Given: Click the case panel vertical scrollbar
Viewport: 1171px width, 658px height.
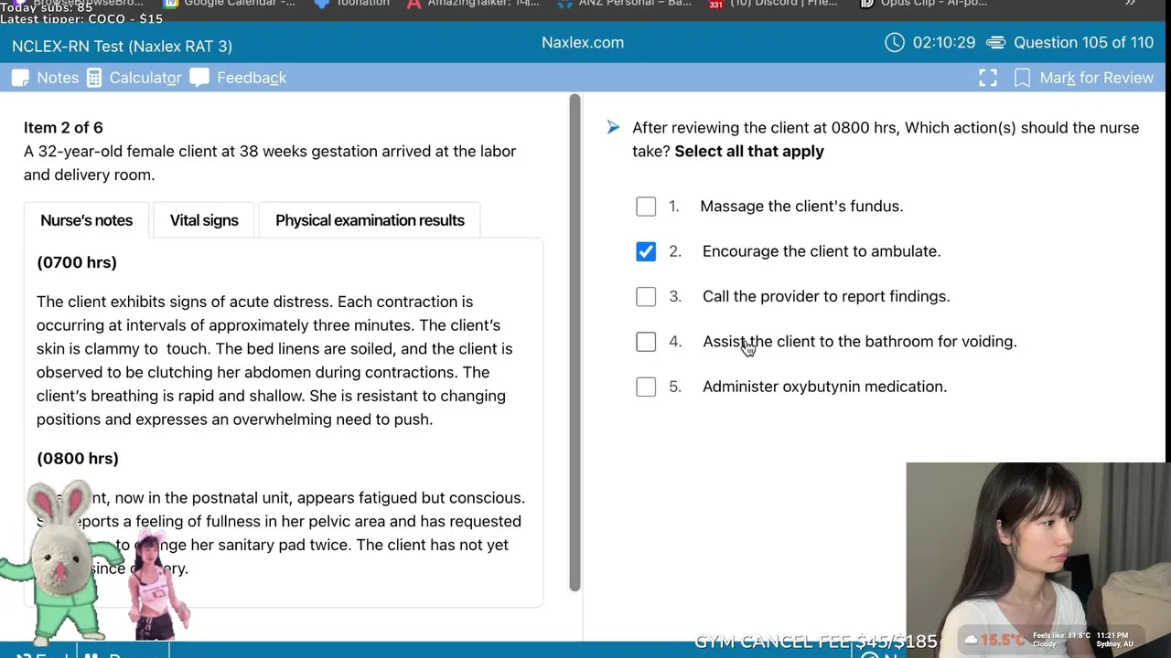Looking at the screenshot, I should [x=575, y=342].
